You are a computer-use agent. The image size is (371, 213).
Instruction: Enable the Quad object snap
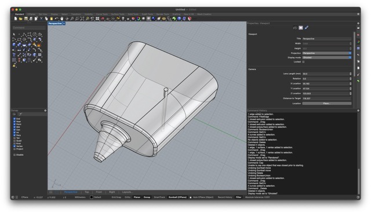tap(14, 141)
